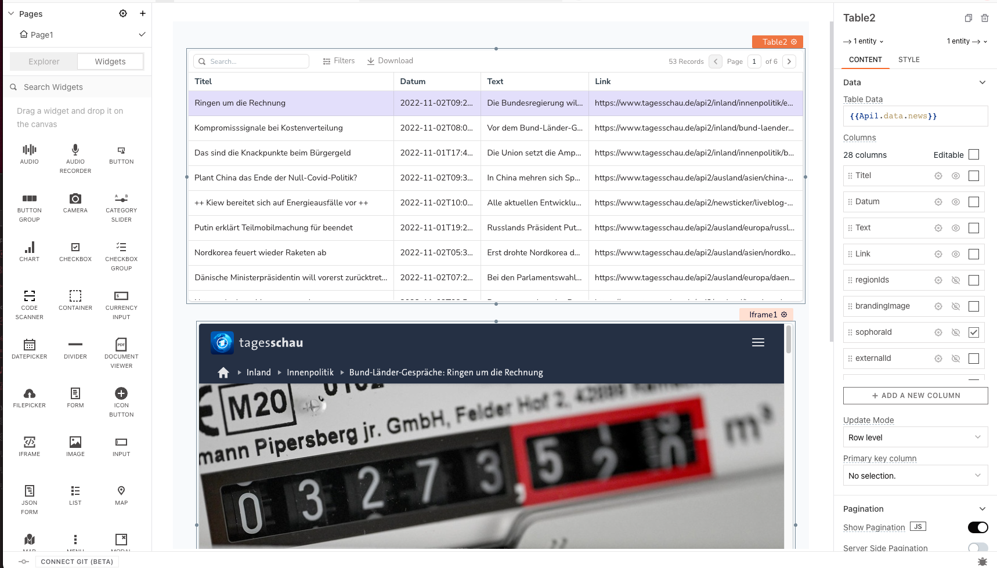Switch to the Widgets tab
This screenshot has width=997, height=568.
[x=110, y=61]
